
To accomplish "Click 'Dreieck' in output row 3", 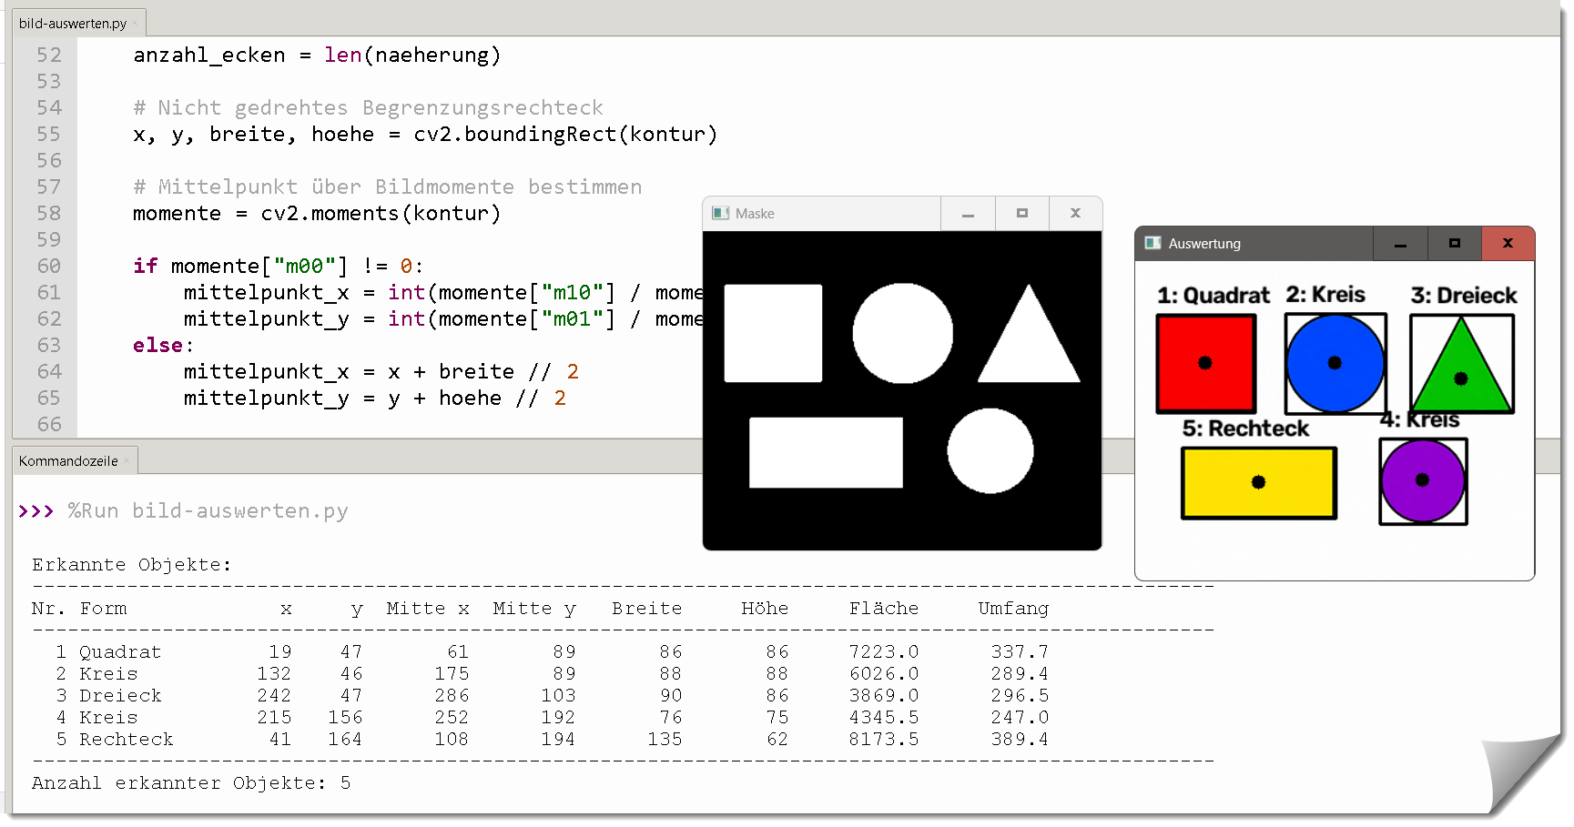I will click(120, 696).
